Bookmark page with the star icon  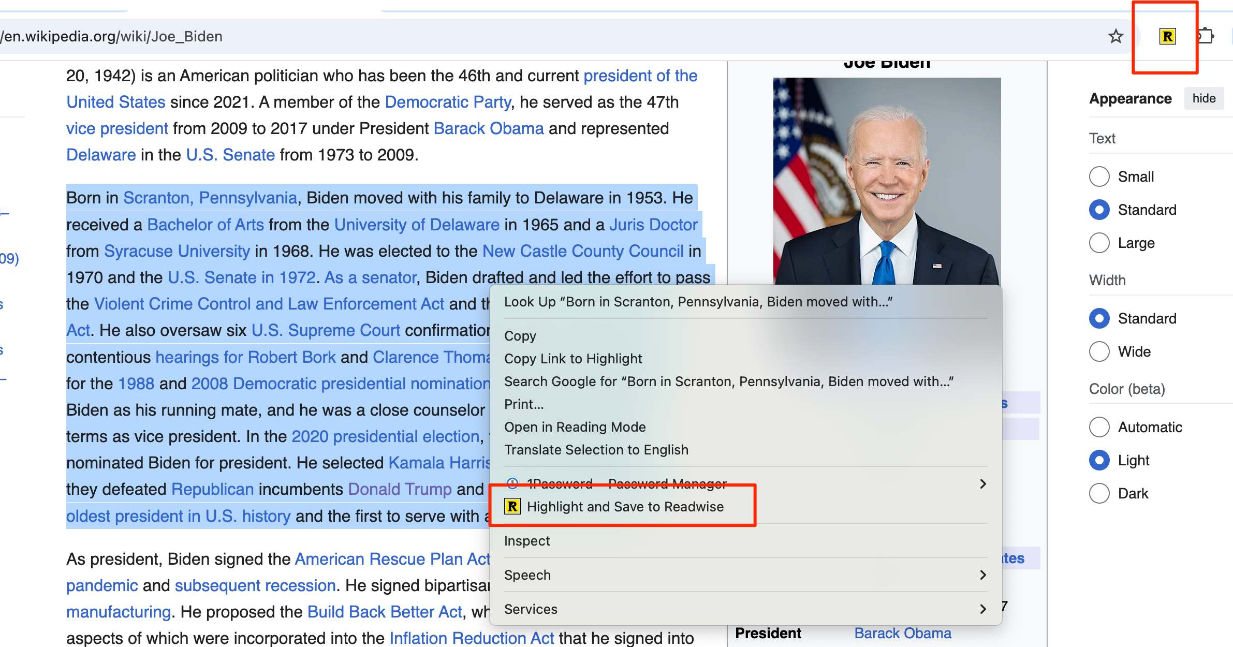(x=1115, y=37)
